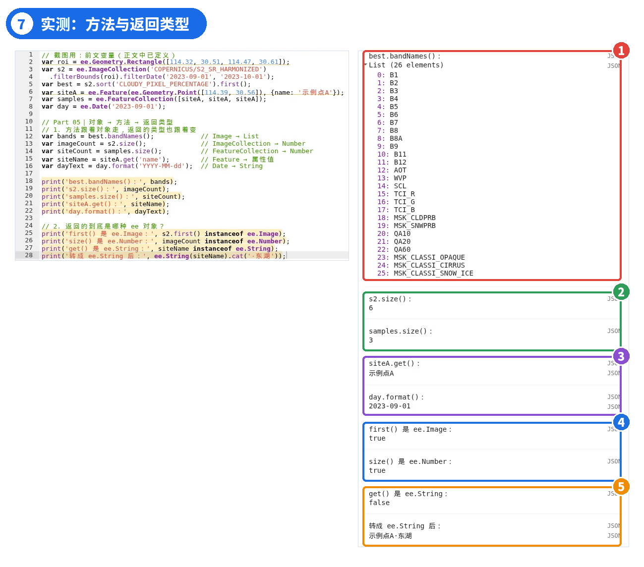Select list item "22: QA60"
Screen dimensions: 644x567
point(394,250)
